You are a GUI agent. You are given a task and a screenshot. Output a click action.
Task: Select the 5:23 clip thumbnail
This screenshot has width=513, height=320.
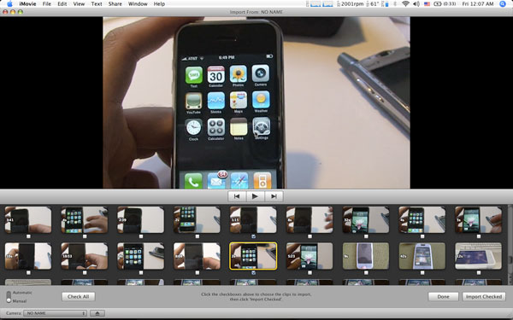pyautogui.click(x=310, y=256)
